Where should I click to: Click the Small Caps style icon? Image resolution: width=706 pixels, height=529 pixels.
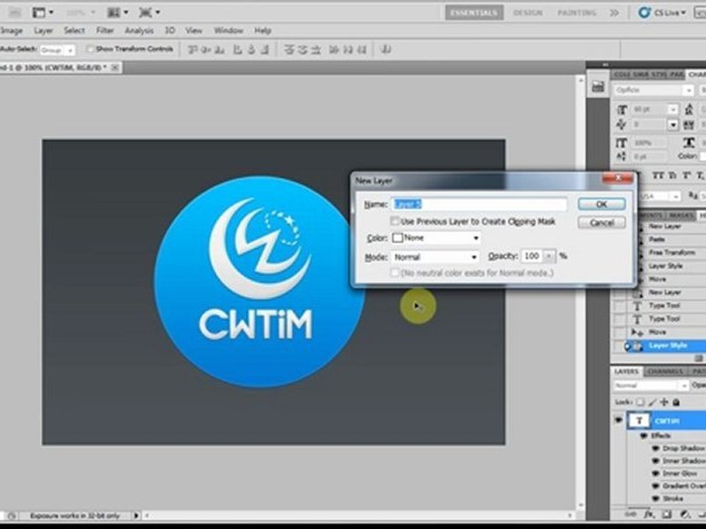pos(673,176)
